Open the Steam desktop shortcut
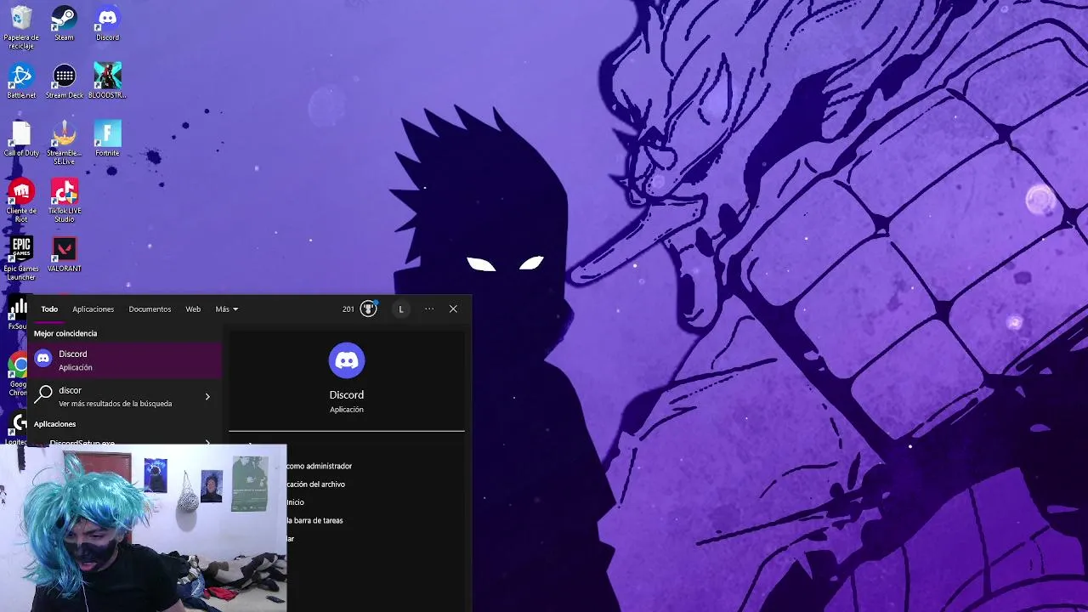 (64, 24)
